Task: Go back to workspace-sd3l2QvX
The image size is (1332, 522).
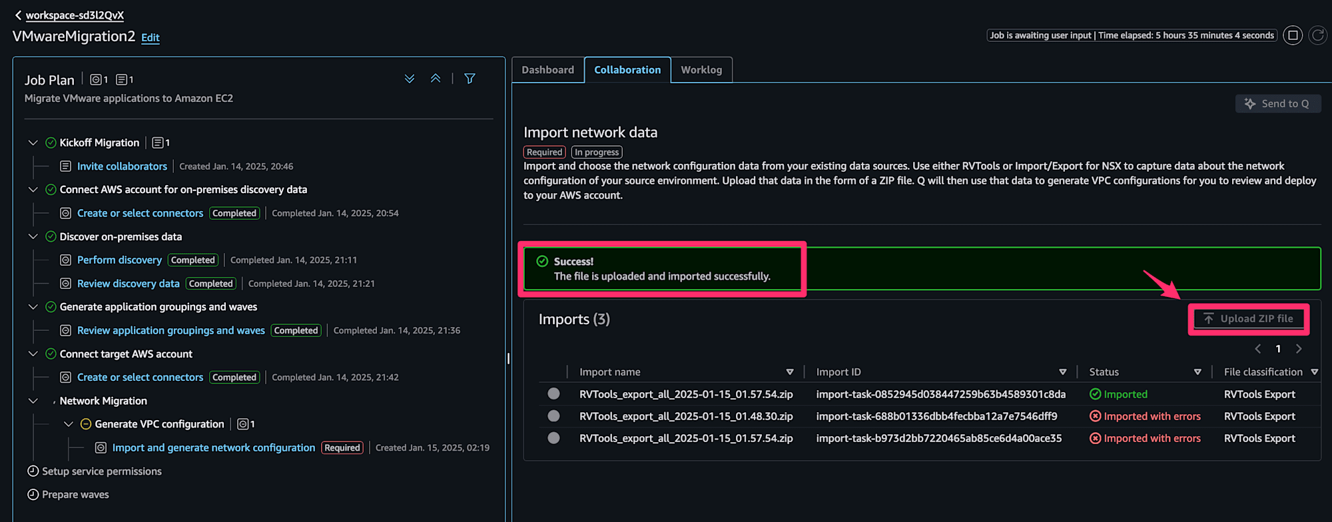Action: tap(75, 15)
